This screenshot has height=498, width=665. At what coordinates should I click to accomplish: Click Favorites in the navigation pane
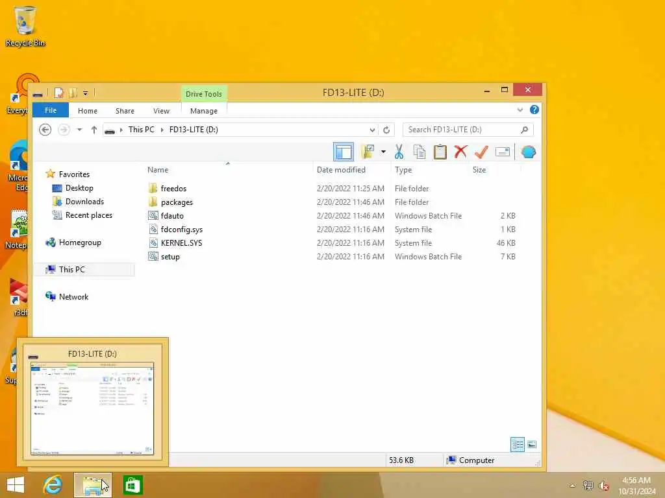click(74, 174)
